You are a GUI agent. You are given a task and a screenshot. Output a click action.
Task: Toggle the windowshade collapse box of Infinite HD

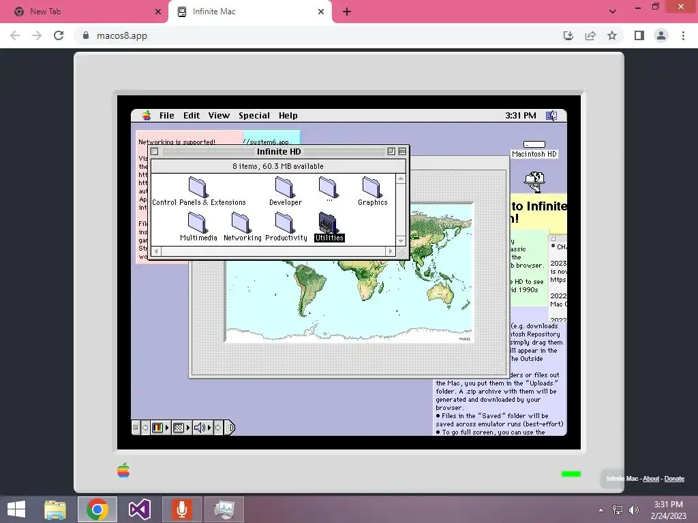click(x=402, y=152)
